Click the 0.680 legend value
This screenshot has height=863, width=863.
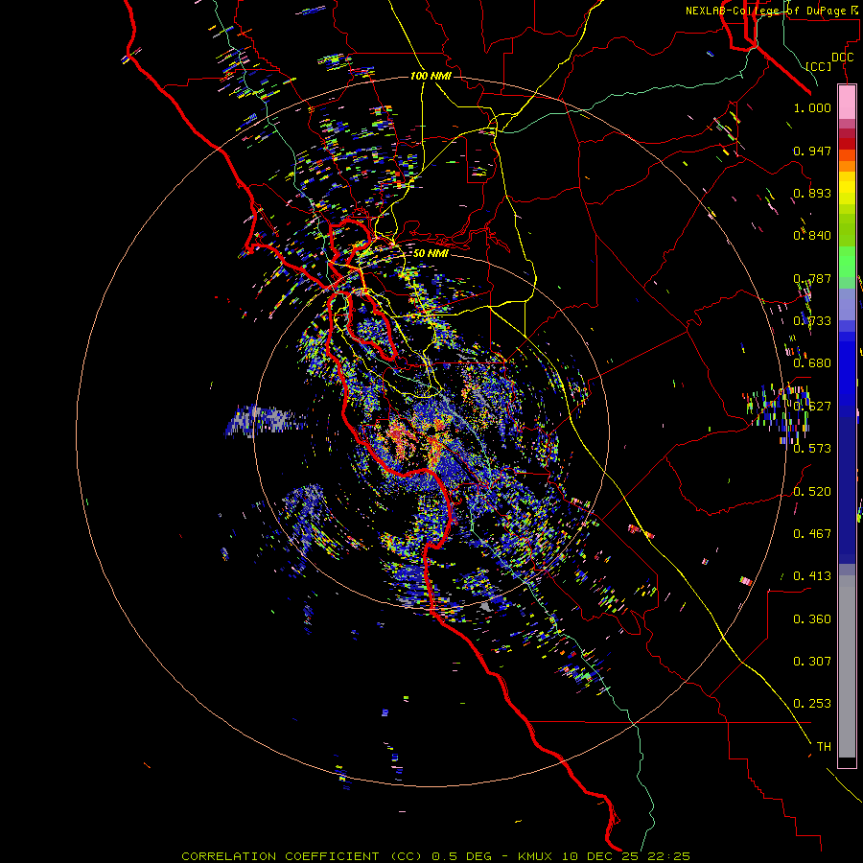(812, 363)
